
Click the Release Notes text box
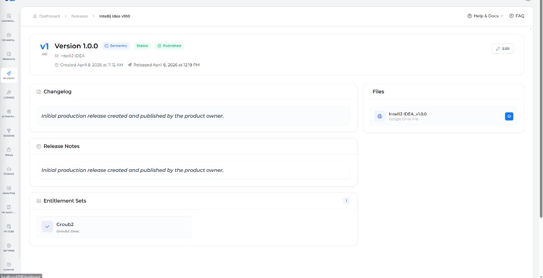(193, 170)
